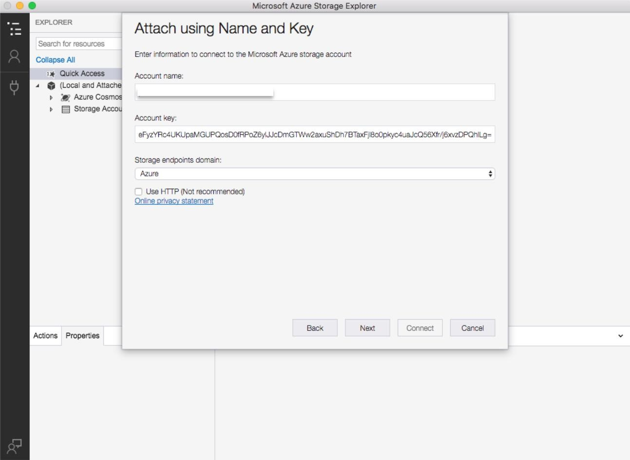Focus the Account key input field
Screen dimensions: 630x460
pos(315,134)
